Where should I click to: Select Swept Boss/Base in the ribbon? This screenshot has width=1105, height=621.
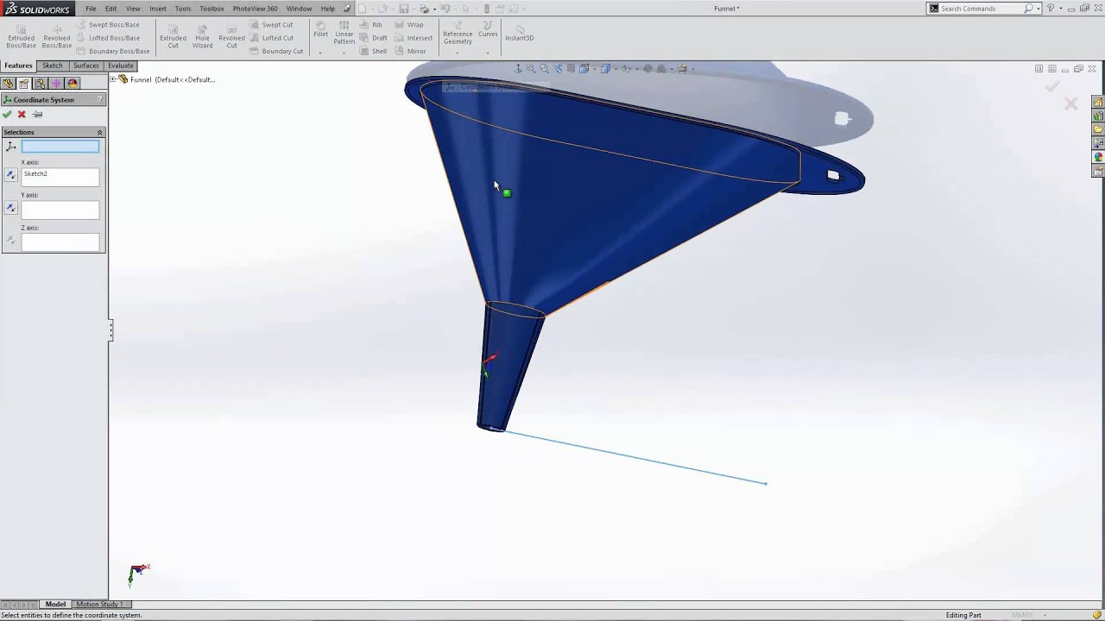point(108,25)
